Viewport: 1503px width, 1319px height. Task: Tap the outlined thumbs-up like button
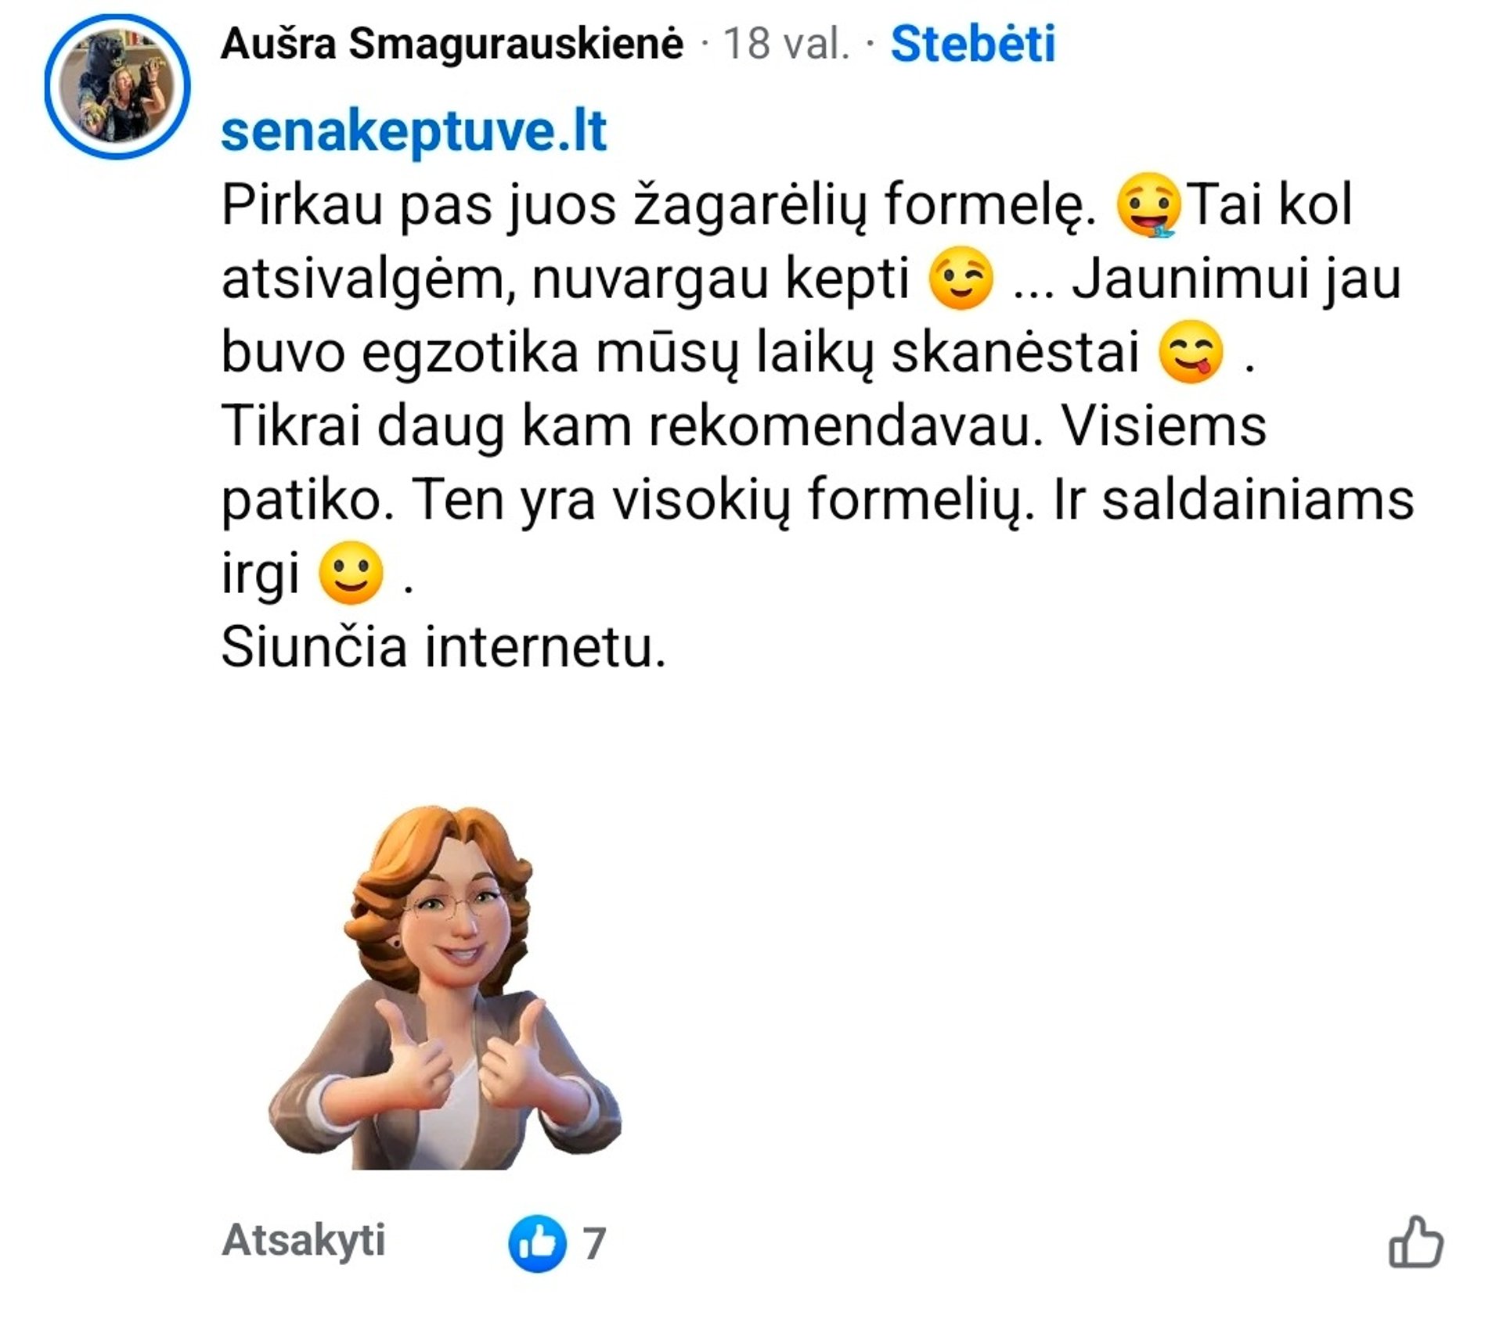[x=1415, y=1242]
